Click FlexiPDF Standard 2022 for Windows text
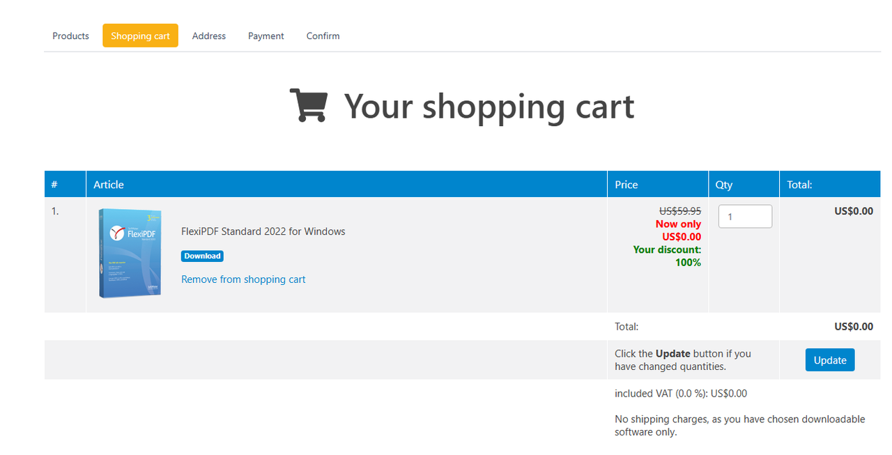The height and width of the screenshot is (455, 892). 263,231
